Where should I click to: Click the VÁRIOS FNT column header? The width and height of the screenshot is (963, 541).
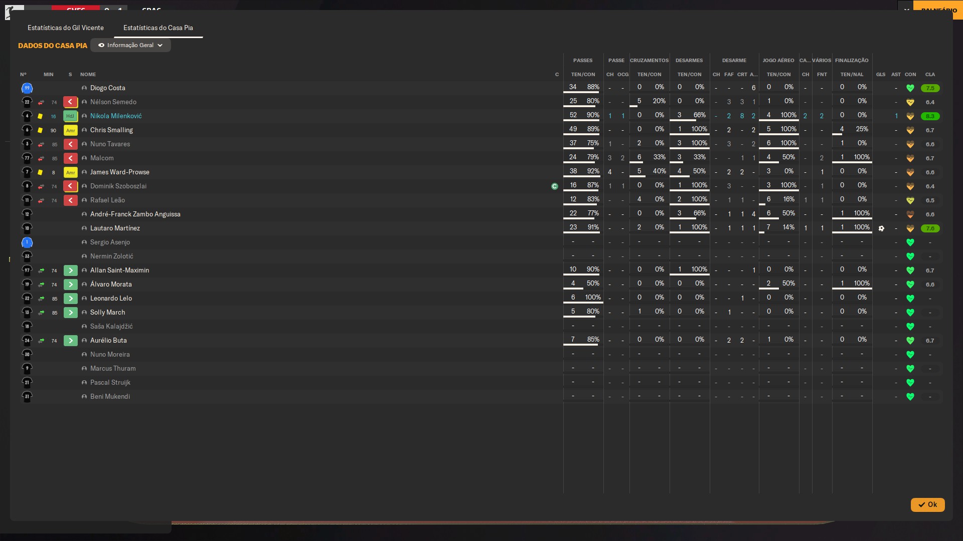pos(822,74)
